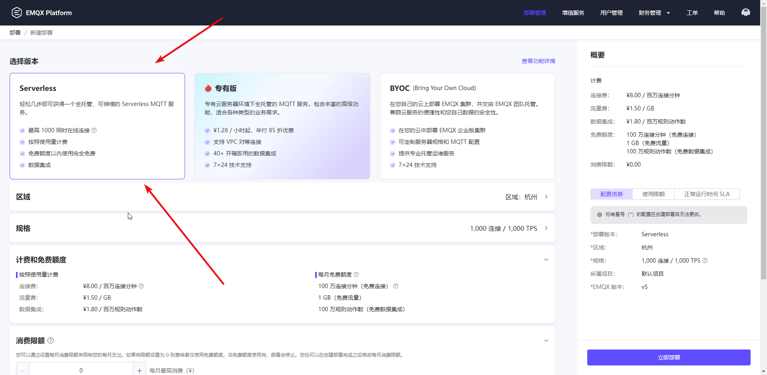Screen dimensions: 767x375
Task: Switch to the 使用限额 tab
Action: [654, 194]
